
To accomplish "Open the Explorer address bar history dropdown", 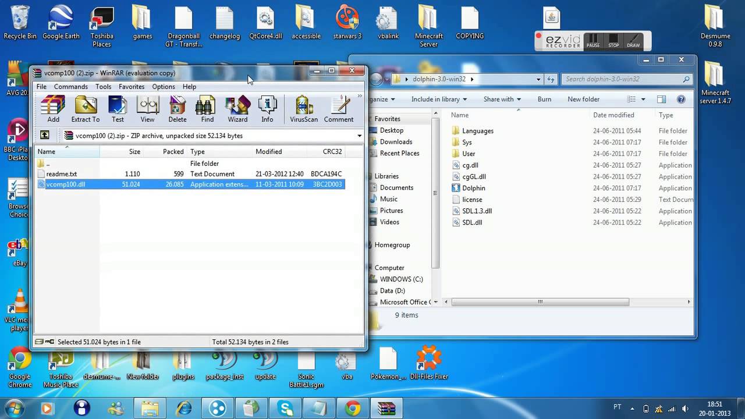I will (538, 79).
